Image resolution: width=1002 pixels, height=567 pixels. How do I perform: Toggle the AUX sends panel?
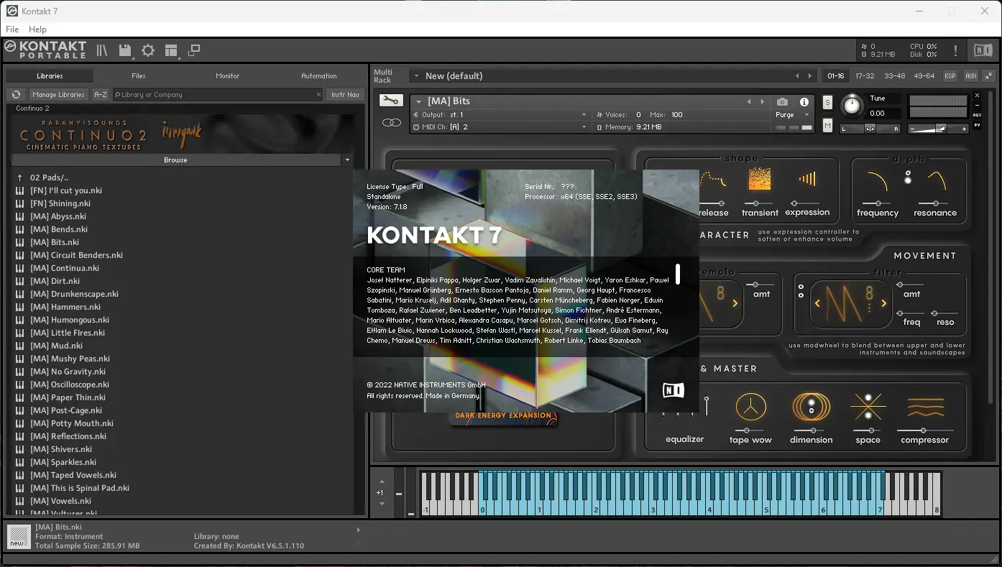coord(971,76)
